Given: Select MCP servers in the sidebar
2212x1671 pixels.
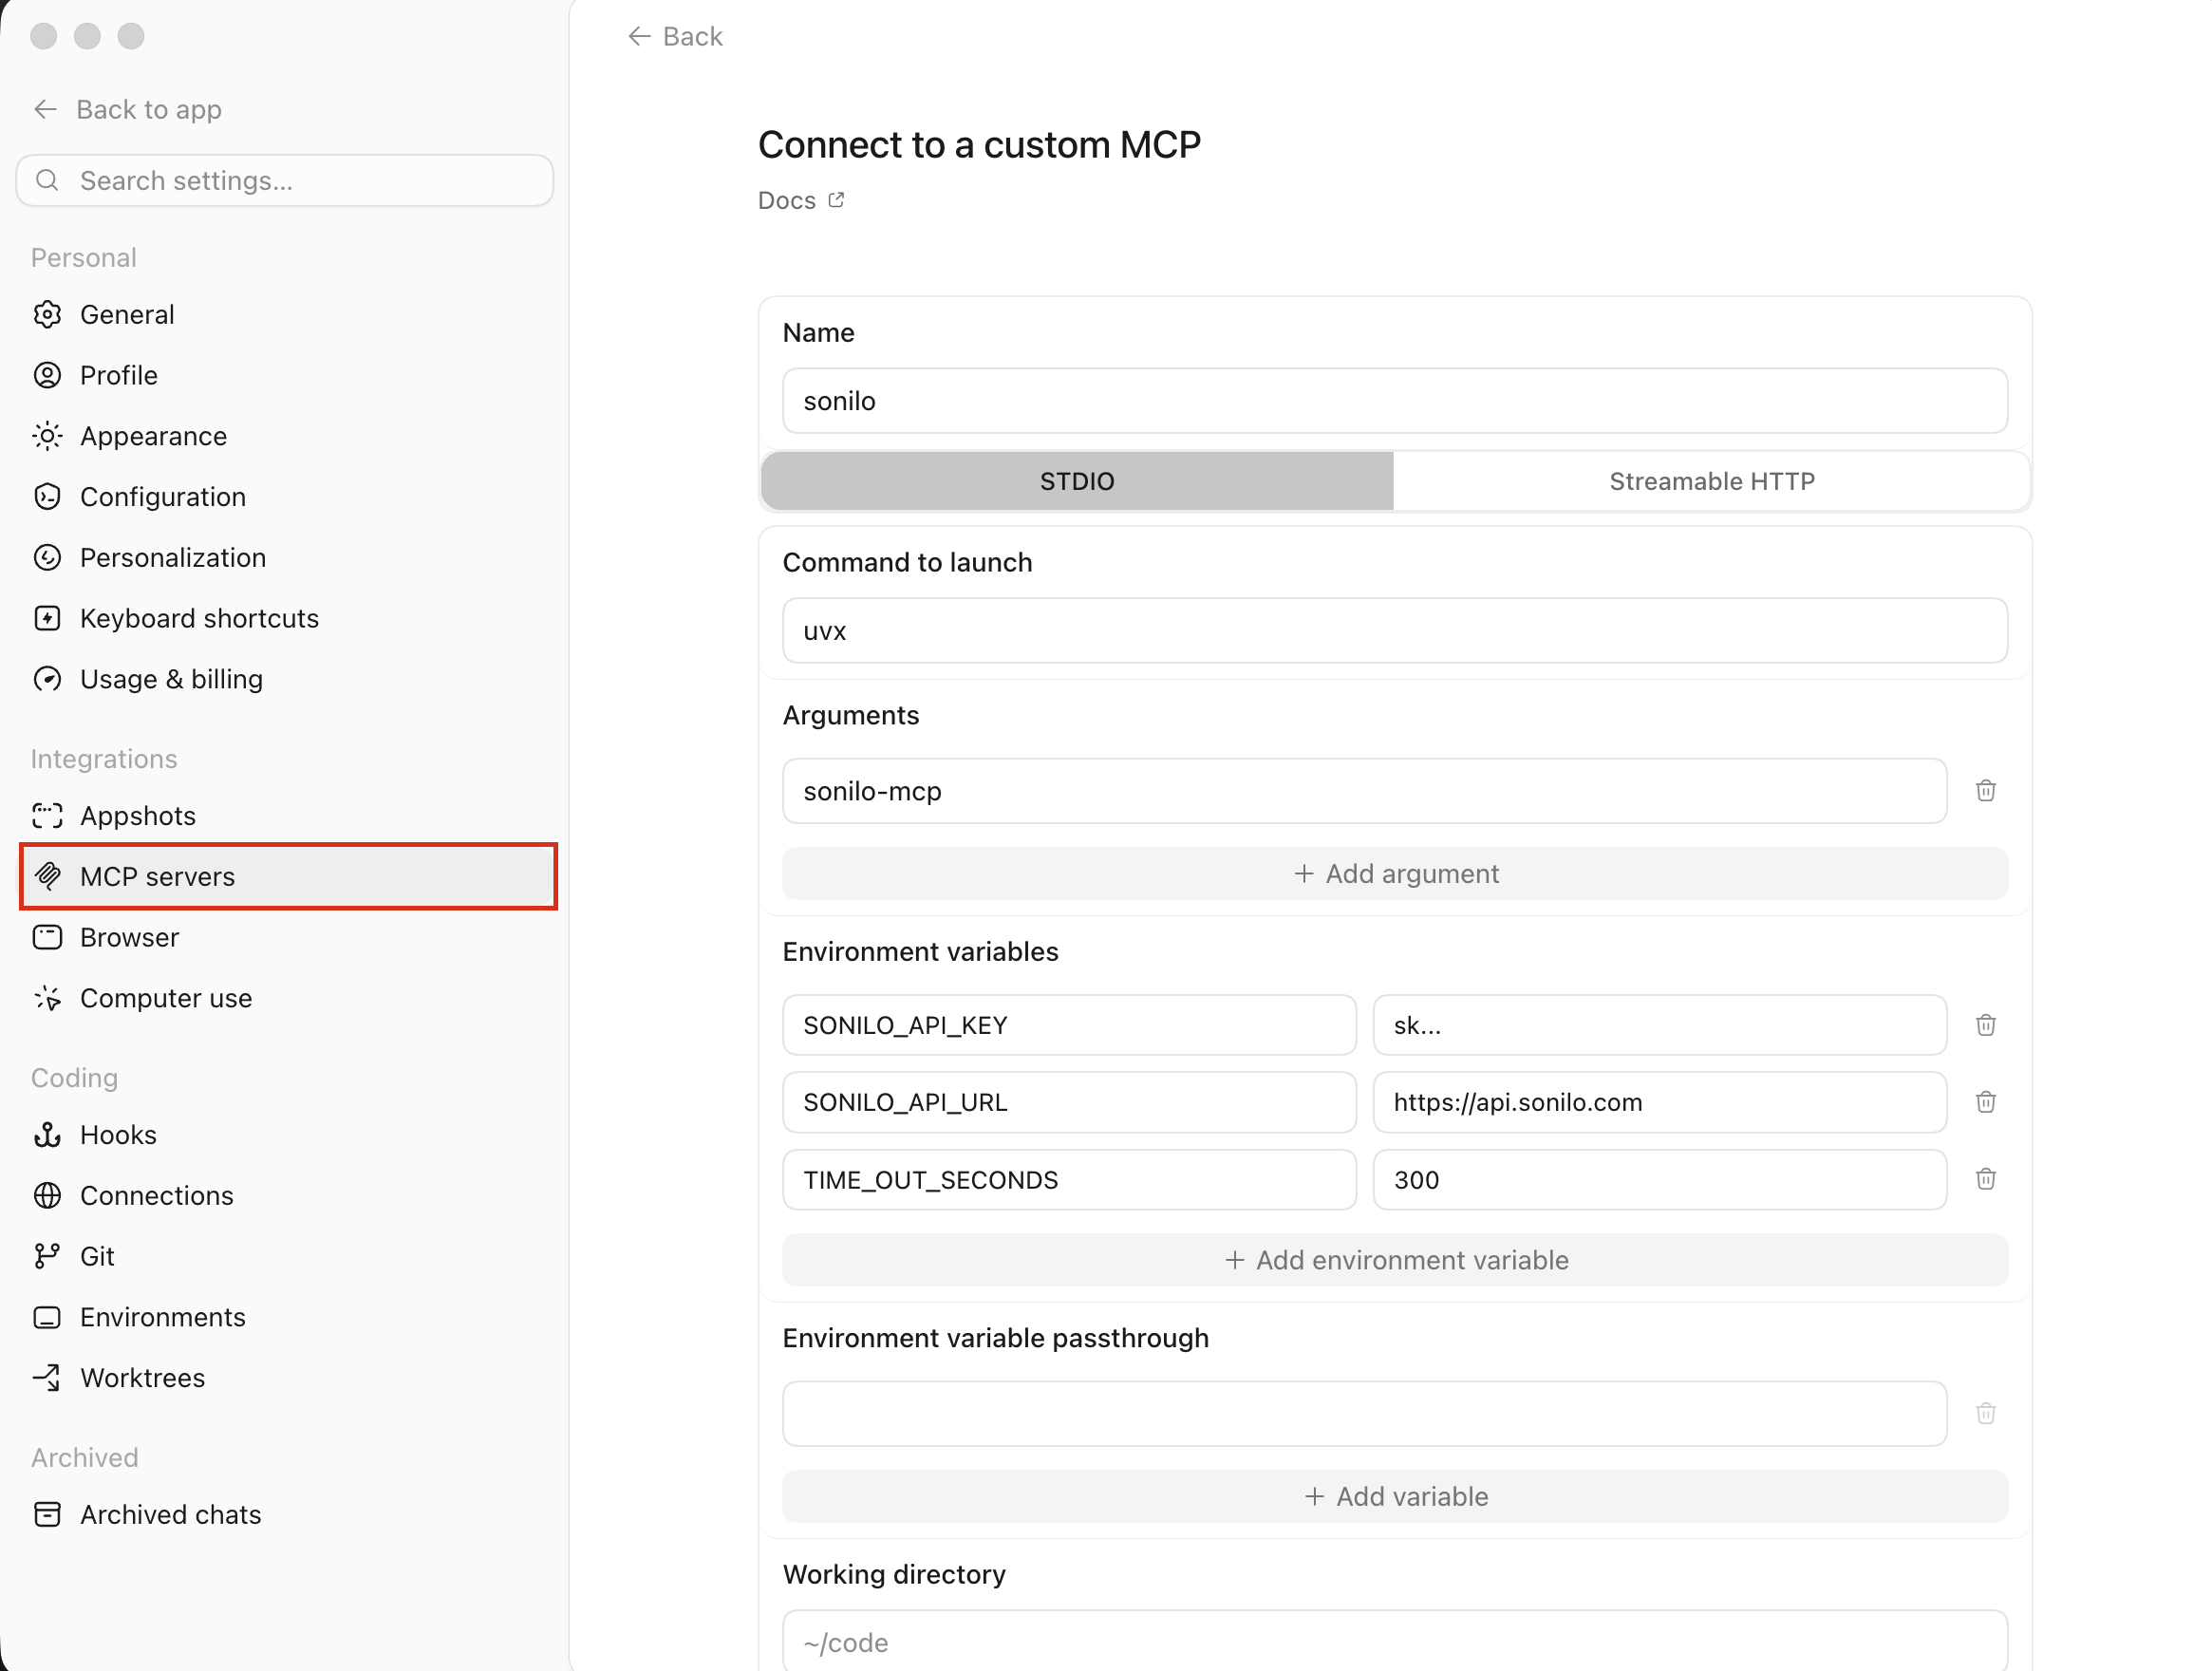Looking at the screenshot, I should pyautogui.click(x=288, y=876).
